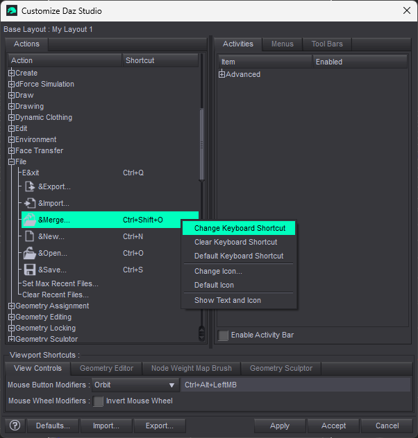418x438 pixels.
Task: Expand the Advanced activities item
Action: [222, 74]
